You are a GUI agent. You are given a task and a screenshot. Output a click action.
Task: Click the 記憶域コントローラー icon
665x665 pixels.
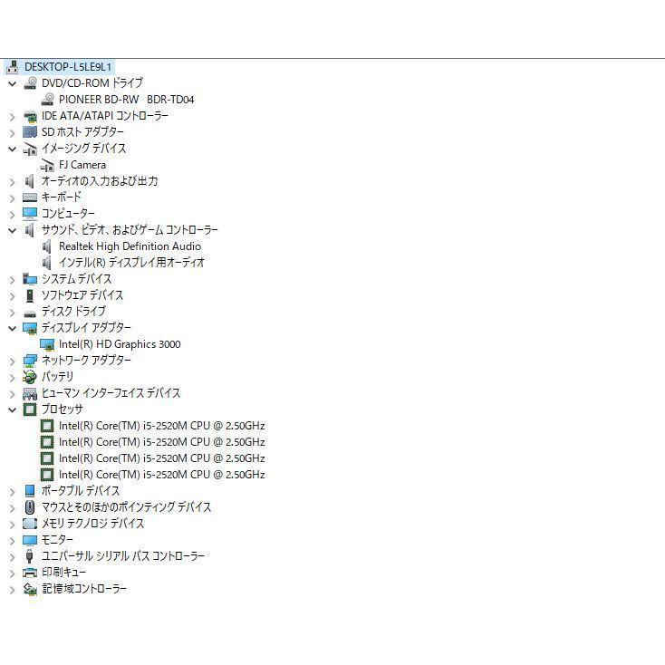coord(30,589)
